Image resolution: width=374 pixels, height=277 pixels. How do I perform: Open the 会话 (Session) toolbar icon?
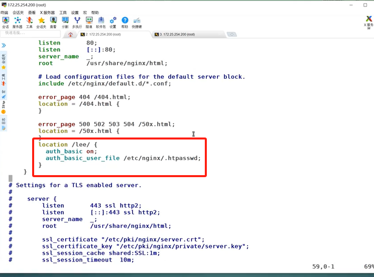[x=6, y=23]
